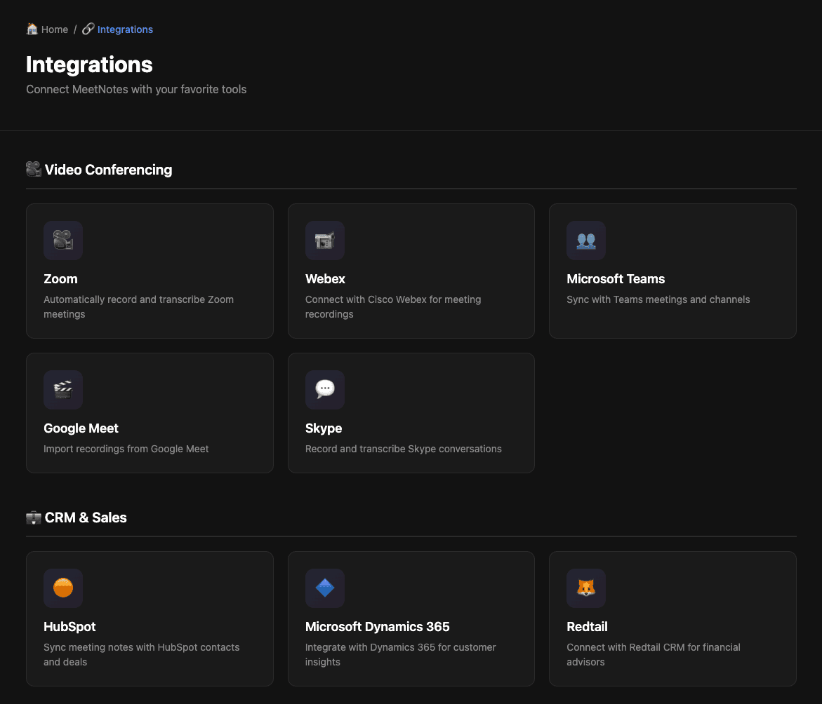The image size is (822, 704).
Task: Open the Microsoft Dynamics 365 title
Action: (x=378, y=627)
